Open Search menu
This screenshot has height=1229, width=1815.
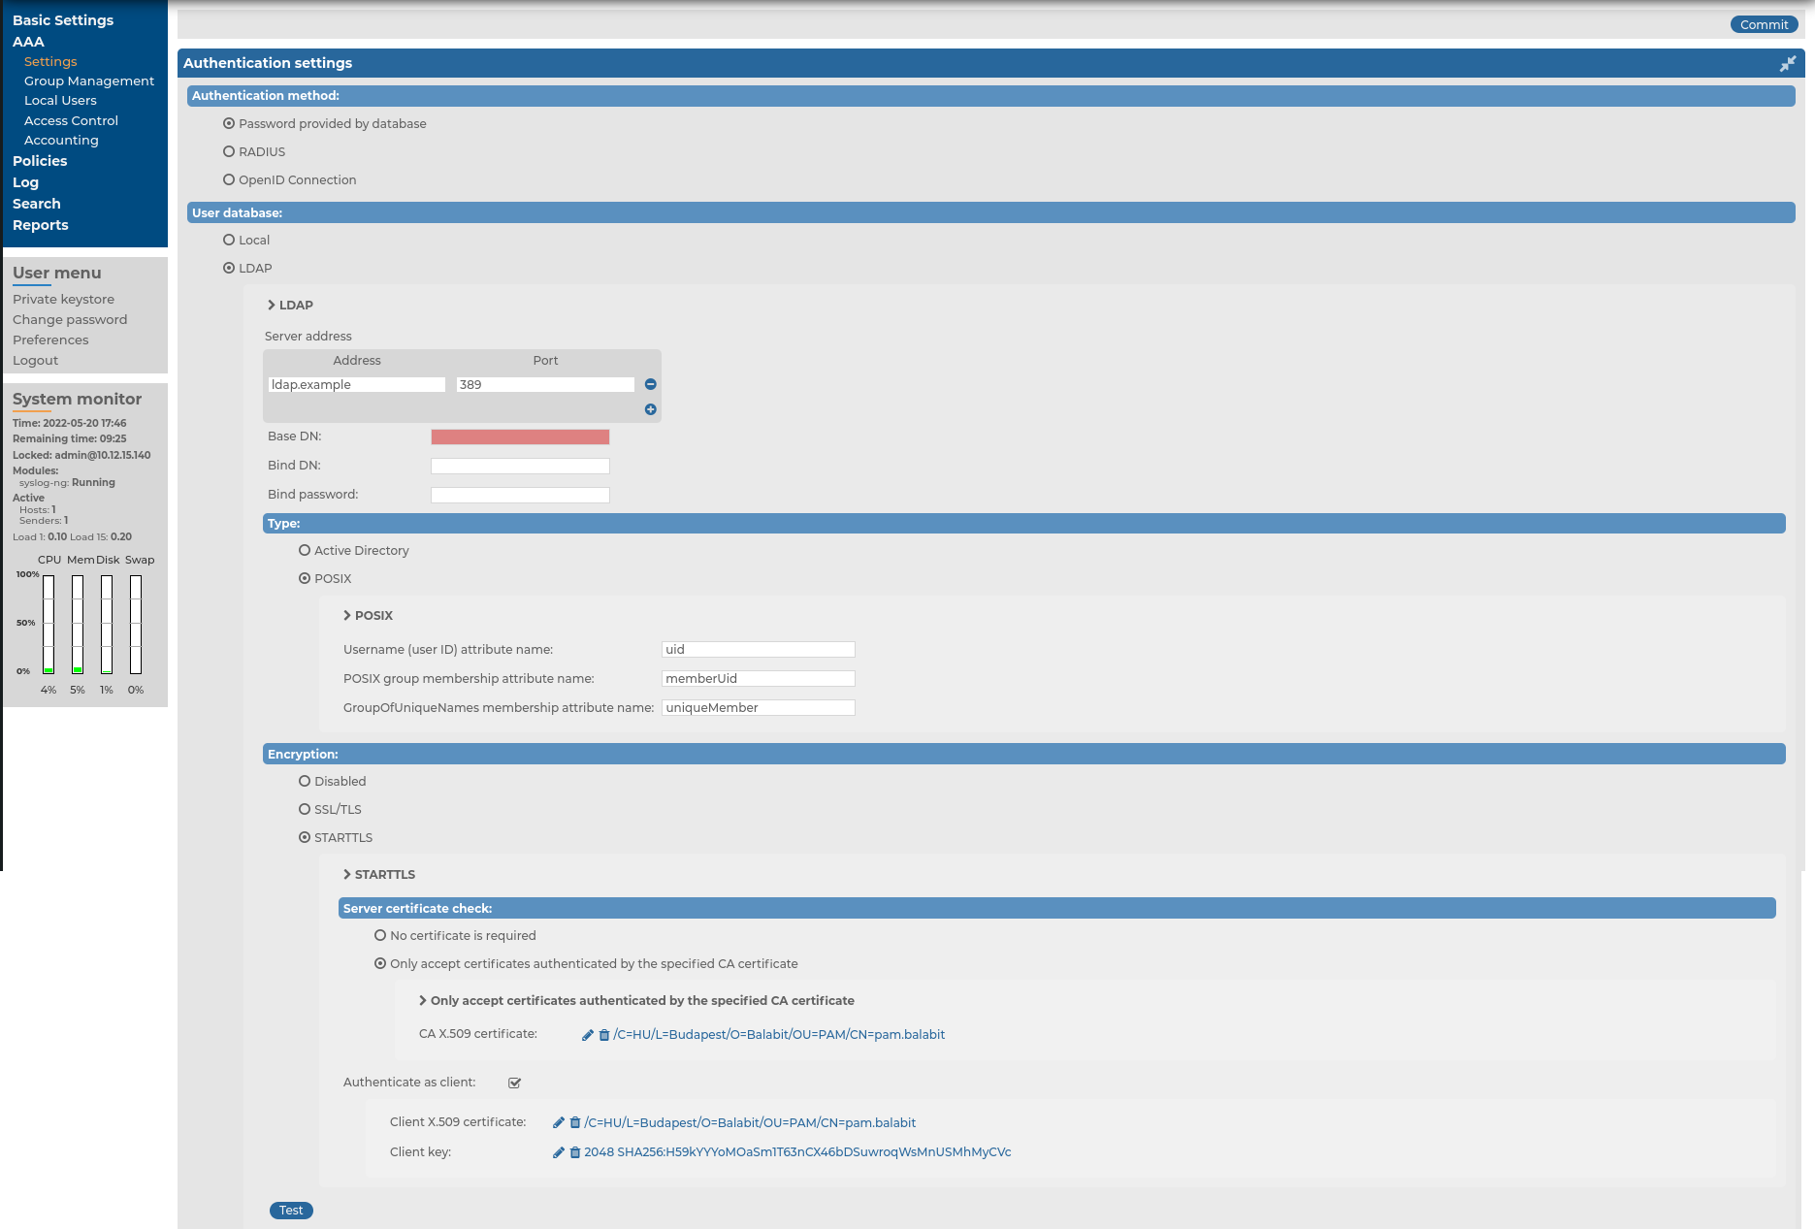tap(36, 204)
